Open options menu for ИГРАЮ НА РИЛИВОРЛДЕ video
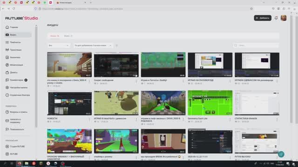The width and height of the screenshot is (298, 167). point(230,82)
